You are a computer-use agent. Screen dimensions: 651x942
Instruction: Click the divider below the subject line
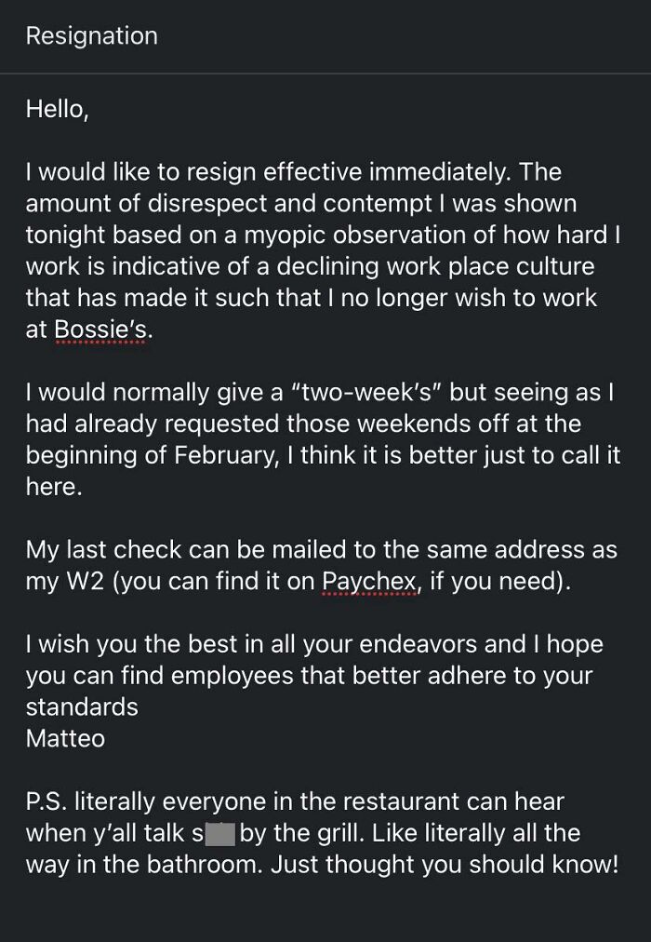(325, 74)
